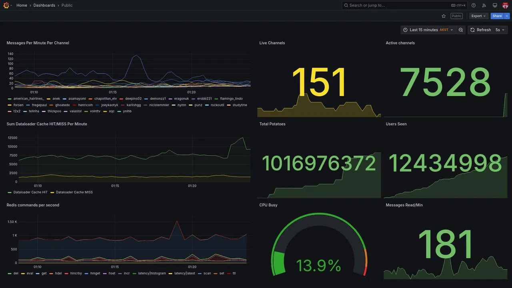512x288 pixels.
Task: Click the user profile avatar
Action: (x=505, y=5)
